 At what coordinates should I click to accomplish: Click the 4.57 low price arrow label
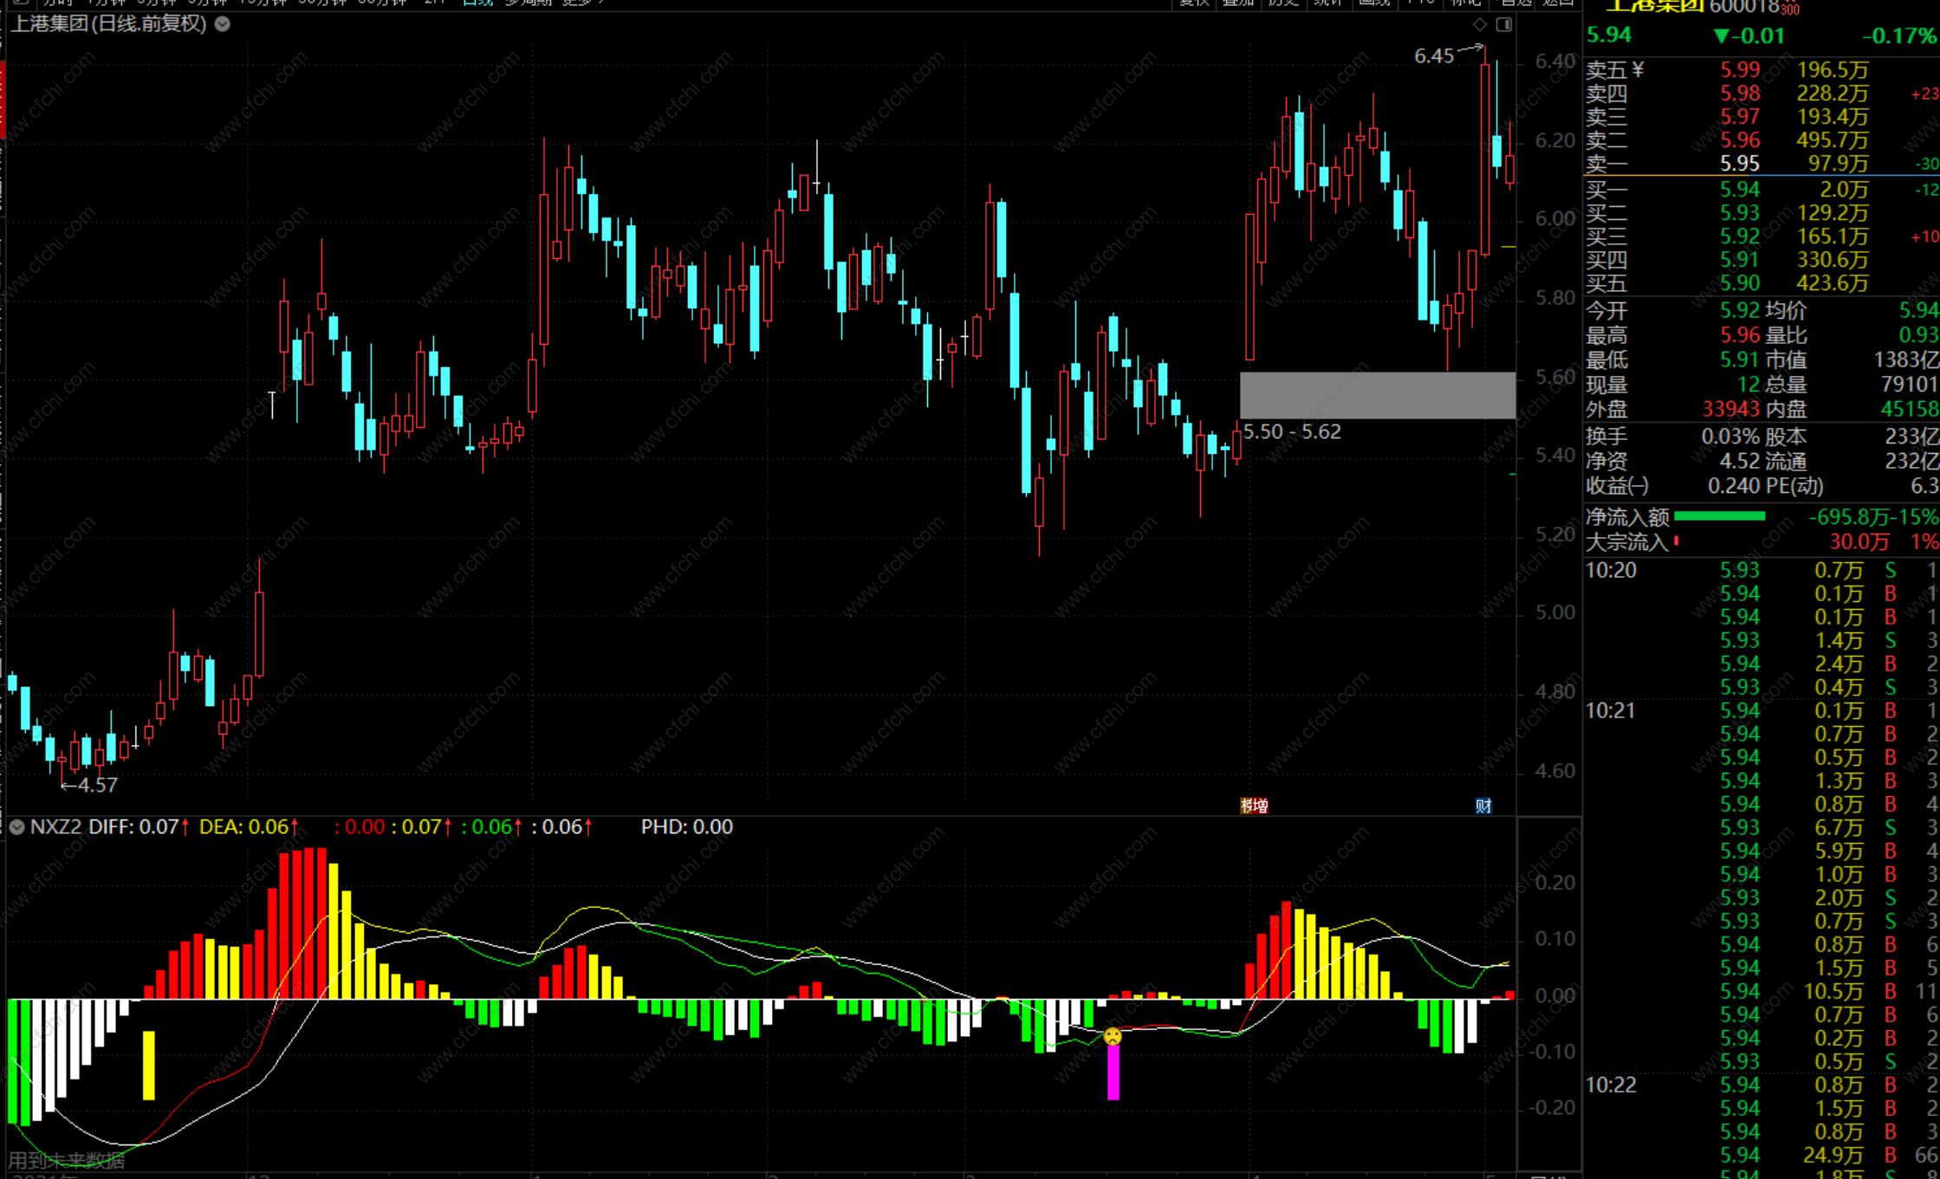click(90, 786)
